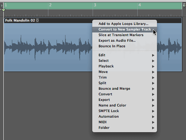Choose Bounce In Place

pyautogui.click(x=125, y=46)
